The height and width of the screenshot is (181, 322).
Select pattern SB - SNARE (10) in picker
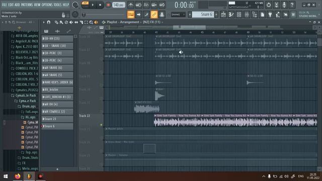tap(57, 46)
